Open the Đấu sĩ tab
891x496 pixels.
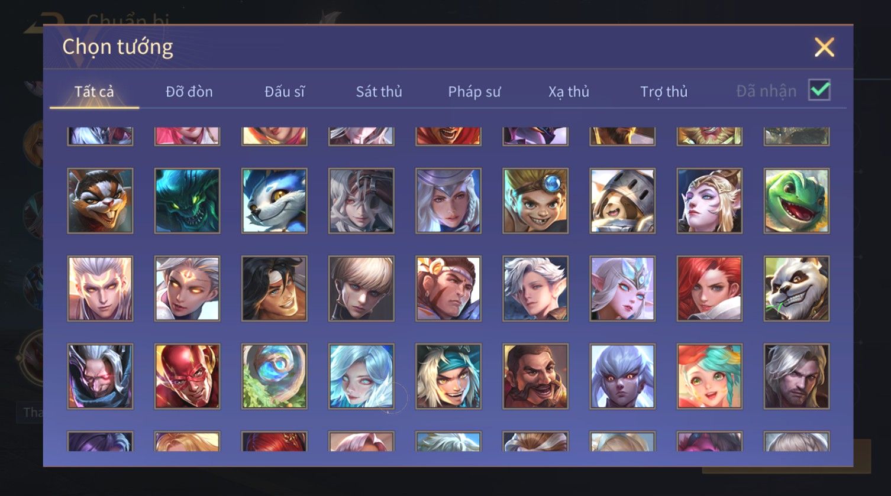click(285, 92)
